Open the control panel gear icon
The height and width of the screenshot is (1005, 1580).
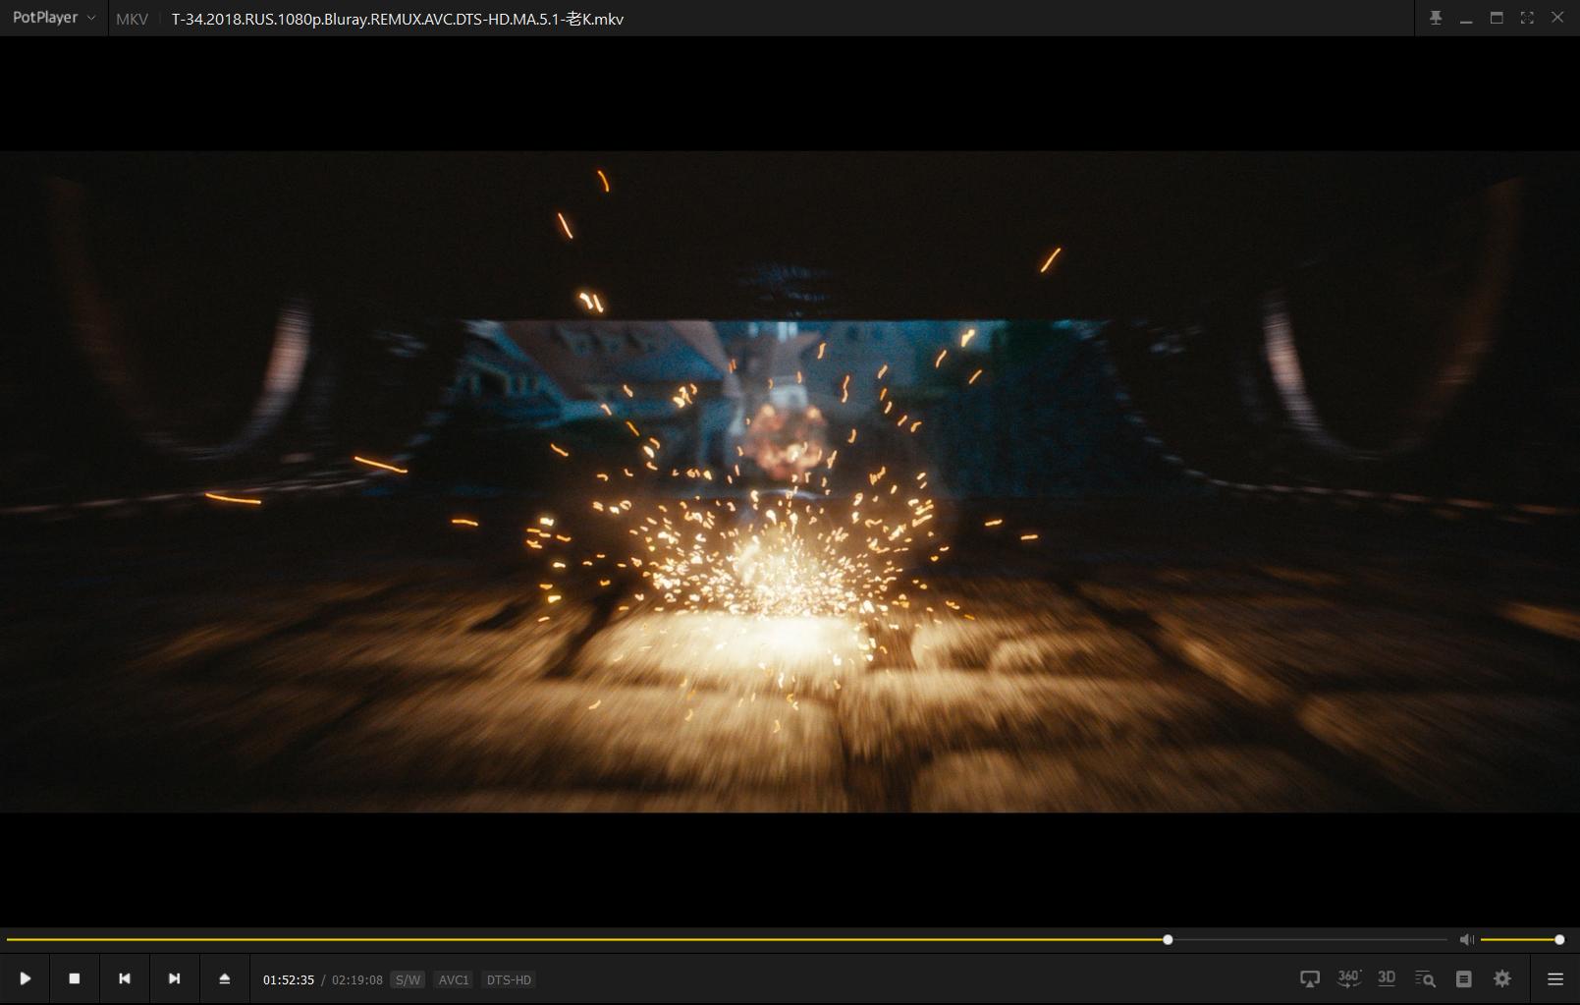coord(1502,978)
